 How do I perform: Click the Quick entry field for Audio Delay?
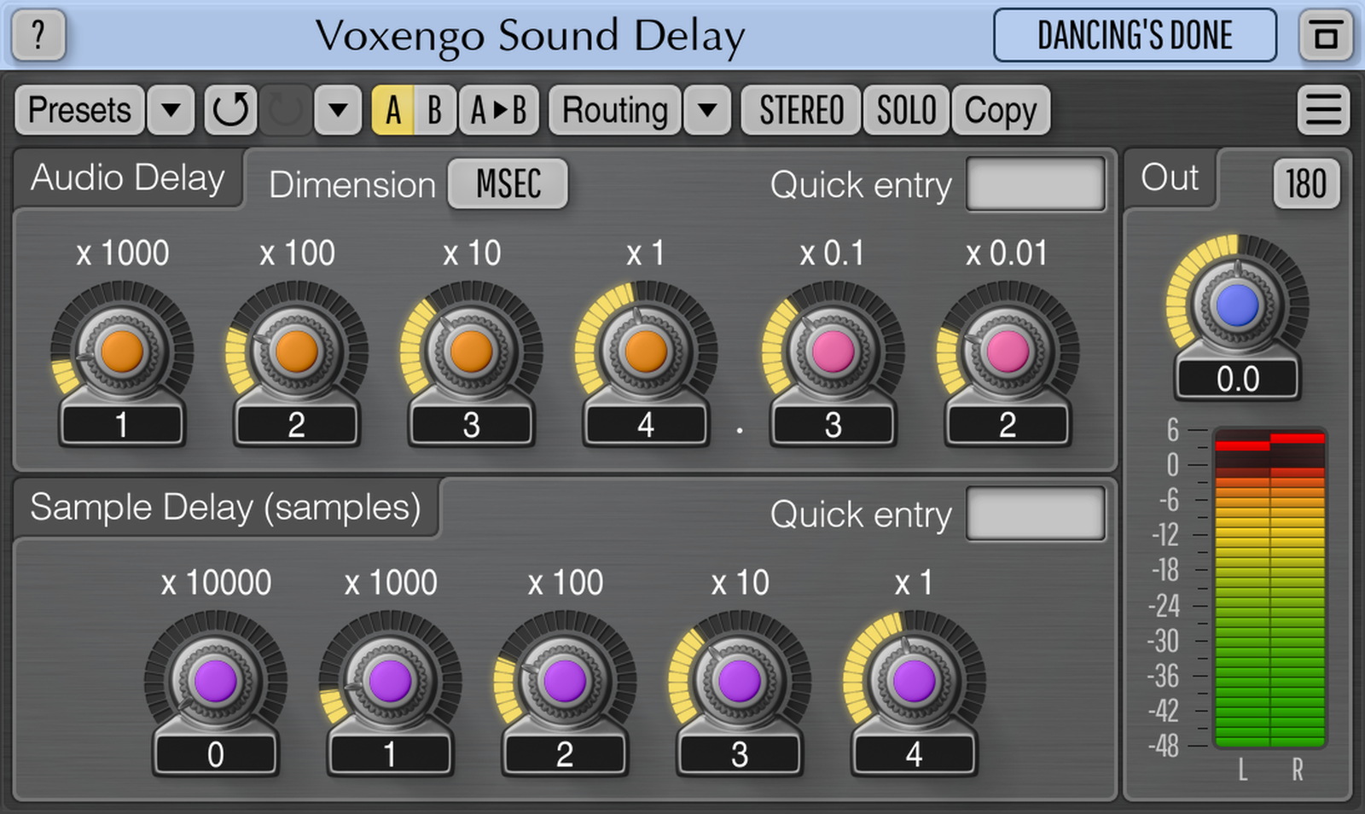click(1034, 183)
